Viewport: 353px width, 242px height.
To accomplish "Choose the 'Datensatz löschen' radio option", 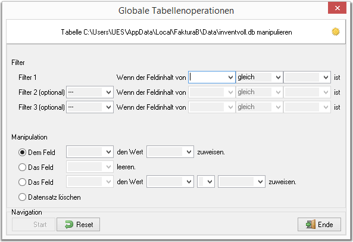I will [22, 197].
